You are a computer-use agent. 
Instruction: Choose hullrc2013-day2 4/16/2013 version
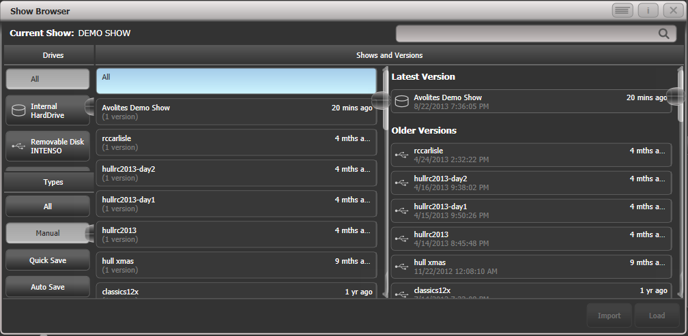(x=531, y=183)
